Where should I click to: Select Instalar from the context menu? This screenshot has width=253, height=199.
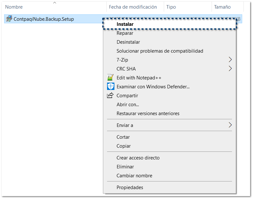tap(125, 24)
